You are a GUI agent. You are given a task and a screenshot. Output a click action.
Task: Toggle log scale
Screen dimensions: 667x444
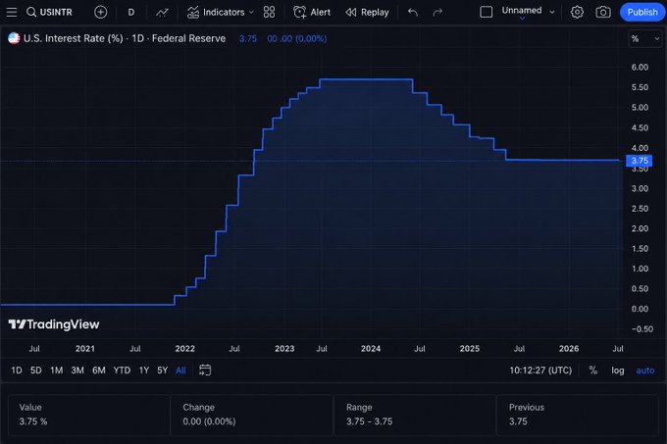tap(618, 370)
